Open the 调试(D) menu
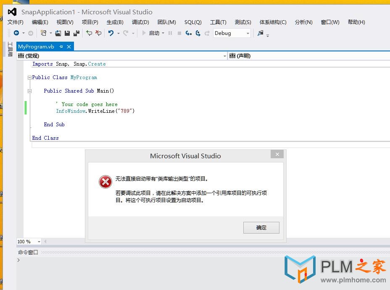The width and height of the screenshot is (390, 290). pyautogui.click(x=140, y=22)
